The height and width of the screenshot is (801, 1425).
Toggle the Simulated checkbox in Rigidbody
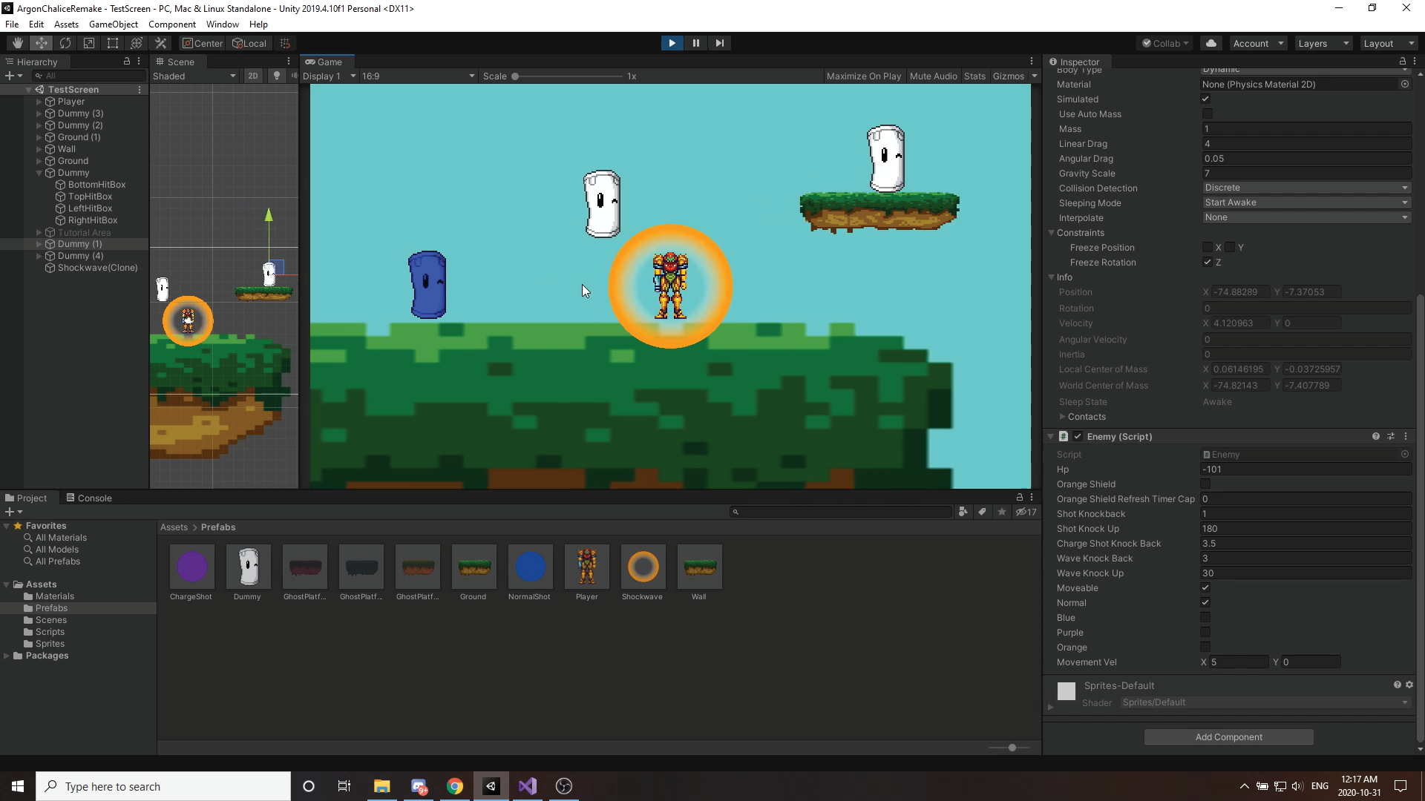pyautogui.click(x=1206, y=99)
